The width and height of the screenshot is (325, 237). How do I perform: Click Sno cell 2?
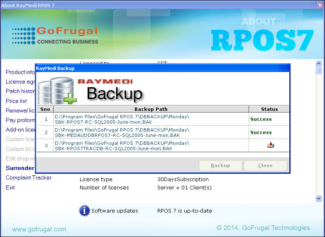46,132
